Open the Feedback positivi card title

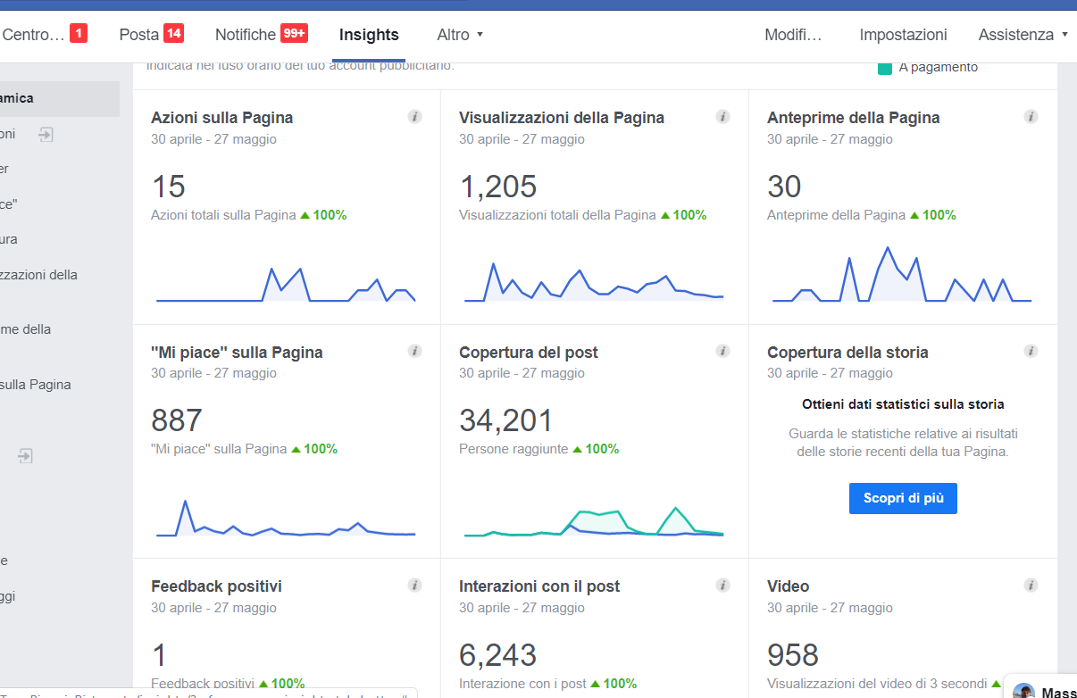coord(216,586)
